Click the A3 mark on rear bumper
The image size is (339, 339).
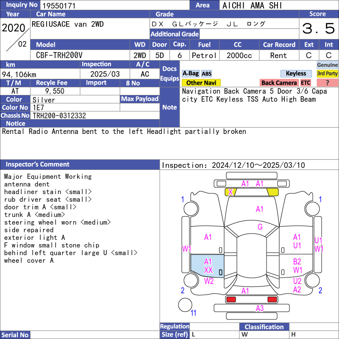[260, 308]
